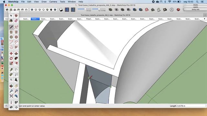Choose the Section Plane tool
207x116 pixels.
(x=16, y=107)
